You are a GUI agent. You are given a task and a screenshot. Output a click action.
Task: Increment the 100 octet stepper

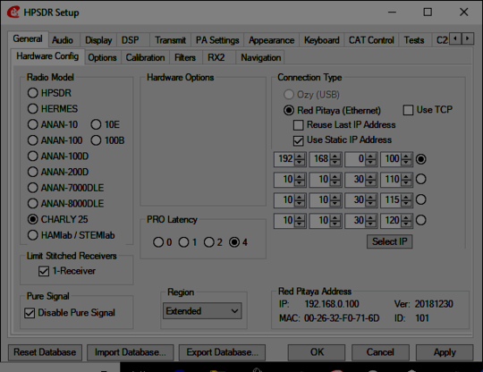406,156
